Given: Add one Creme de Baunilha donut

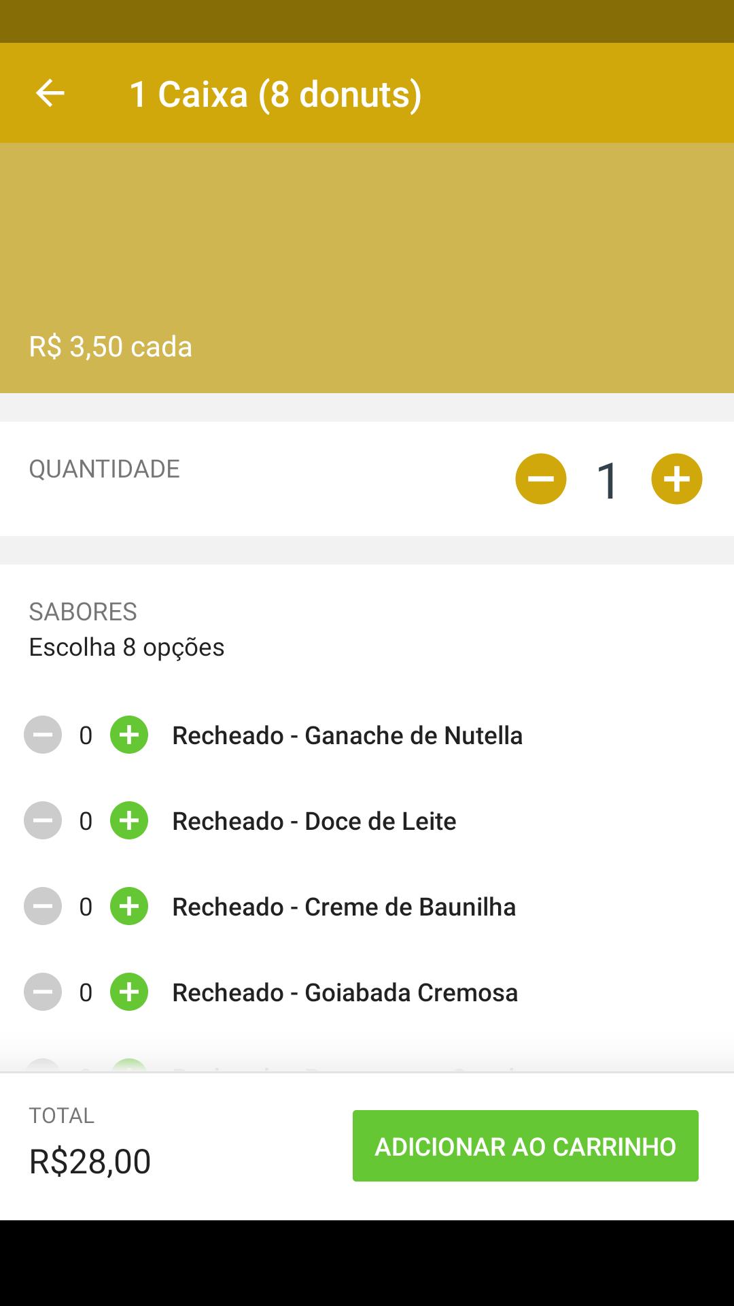Looking at the screenshot, I should [x=129, y=906].
